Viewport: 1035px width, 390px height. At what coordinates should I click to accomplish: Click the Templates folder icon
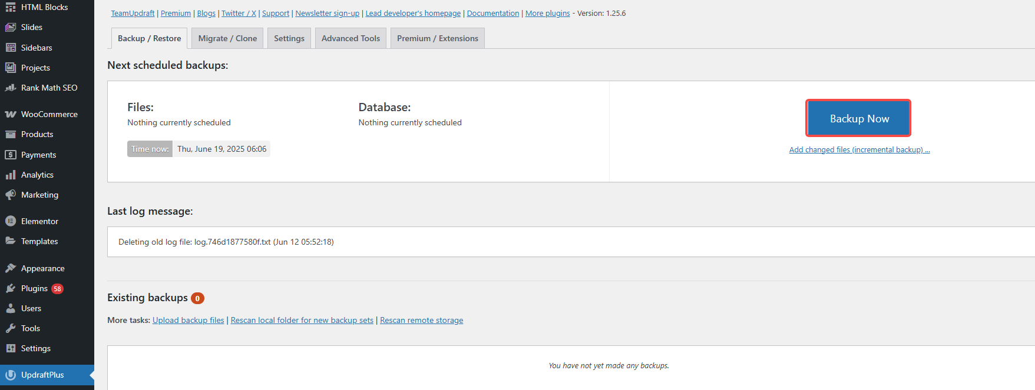pos(11,241)
